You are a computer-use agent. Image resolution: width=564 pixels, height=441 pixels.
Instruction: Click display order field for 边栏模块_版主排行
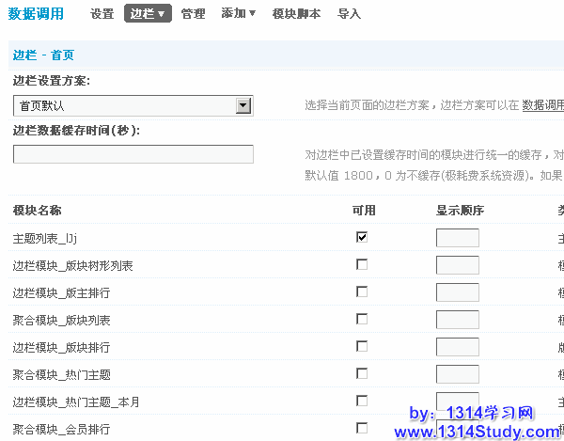point(457,292)
